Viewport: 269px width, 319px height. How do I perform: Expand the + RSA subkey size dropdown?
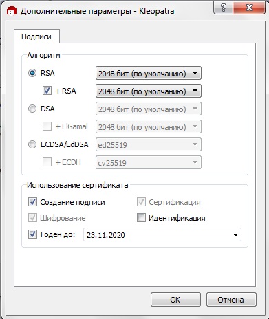(x=149, y=91)
